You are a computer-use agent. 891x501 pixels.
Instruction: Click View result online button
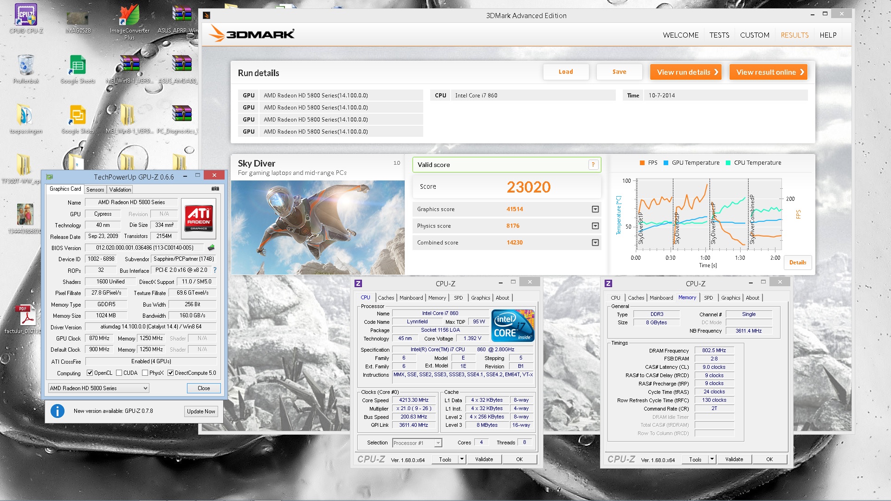point(768,72)
